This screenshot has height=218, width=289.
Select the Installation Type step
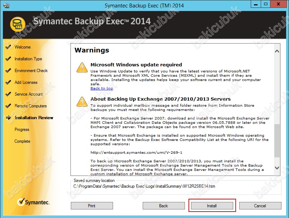tap(28, 59)
